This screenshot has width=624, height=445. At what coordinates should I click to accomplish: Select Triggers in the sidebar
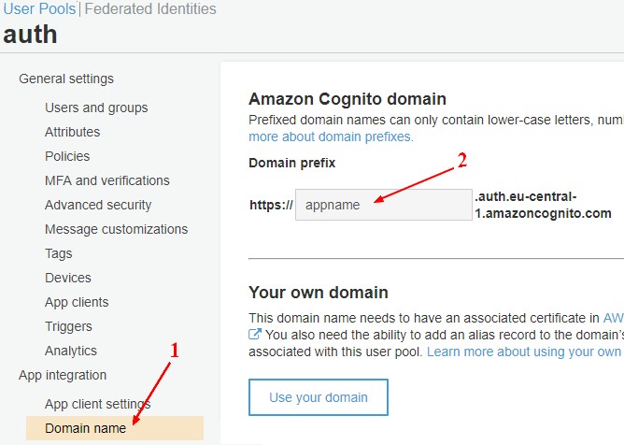click(68, 326)
